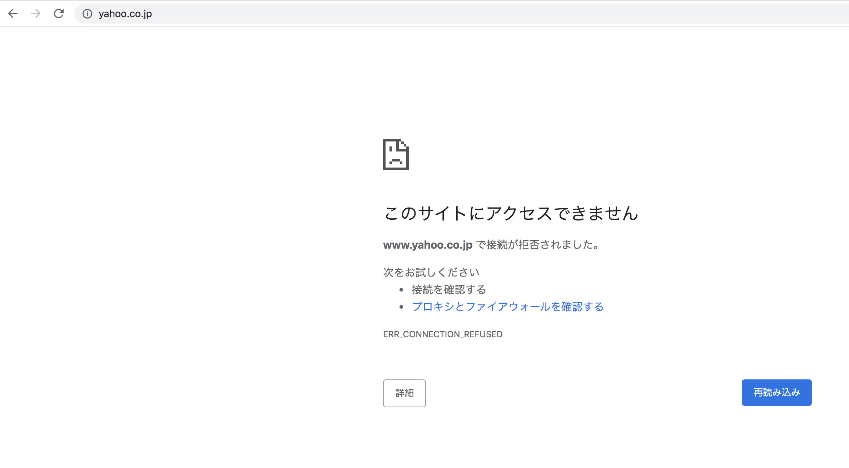This screenshot has height=468, width=849.
Task: Click the ERR_CONNECTION_REFUSED error code text
Action: [443, 334]
